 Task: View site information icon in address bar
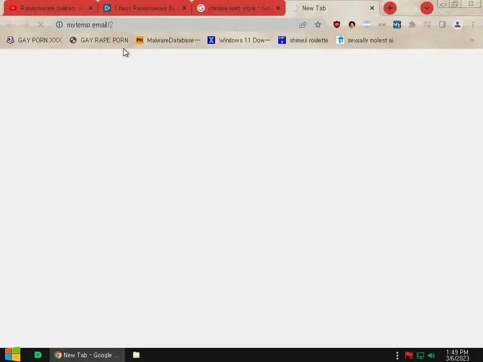[x=59, y=25]
